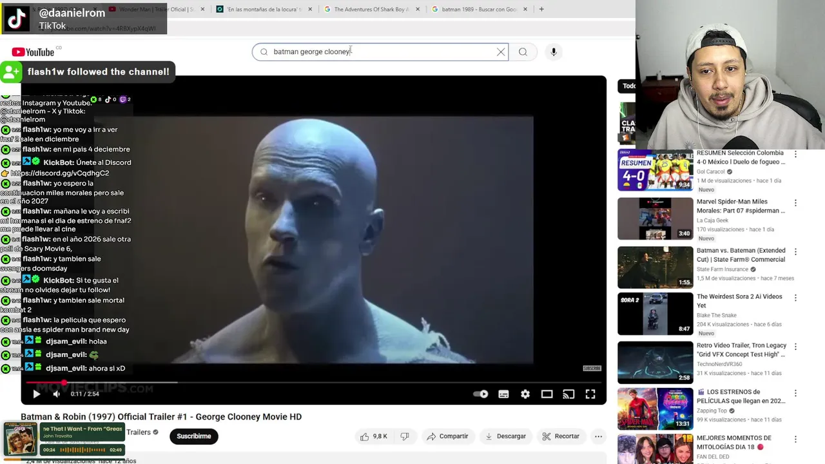Screen dimensions: 825x464
Task: Open 'Blake The Snake' channel name
Action: [716, 316]
